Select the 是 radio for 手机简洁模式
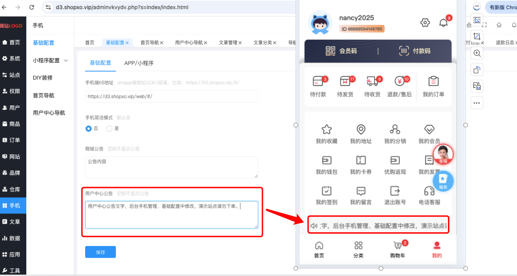 [x=109, y=129]
